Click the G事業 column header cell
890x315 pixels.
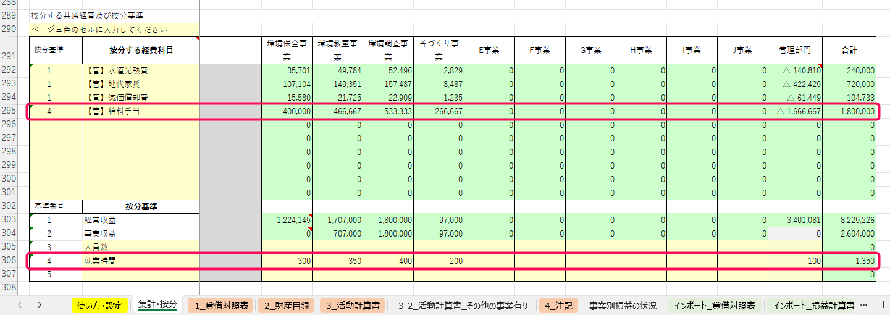coord(590,50)
